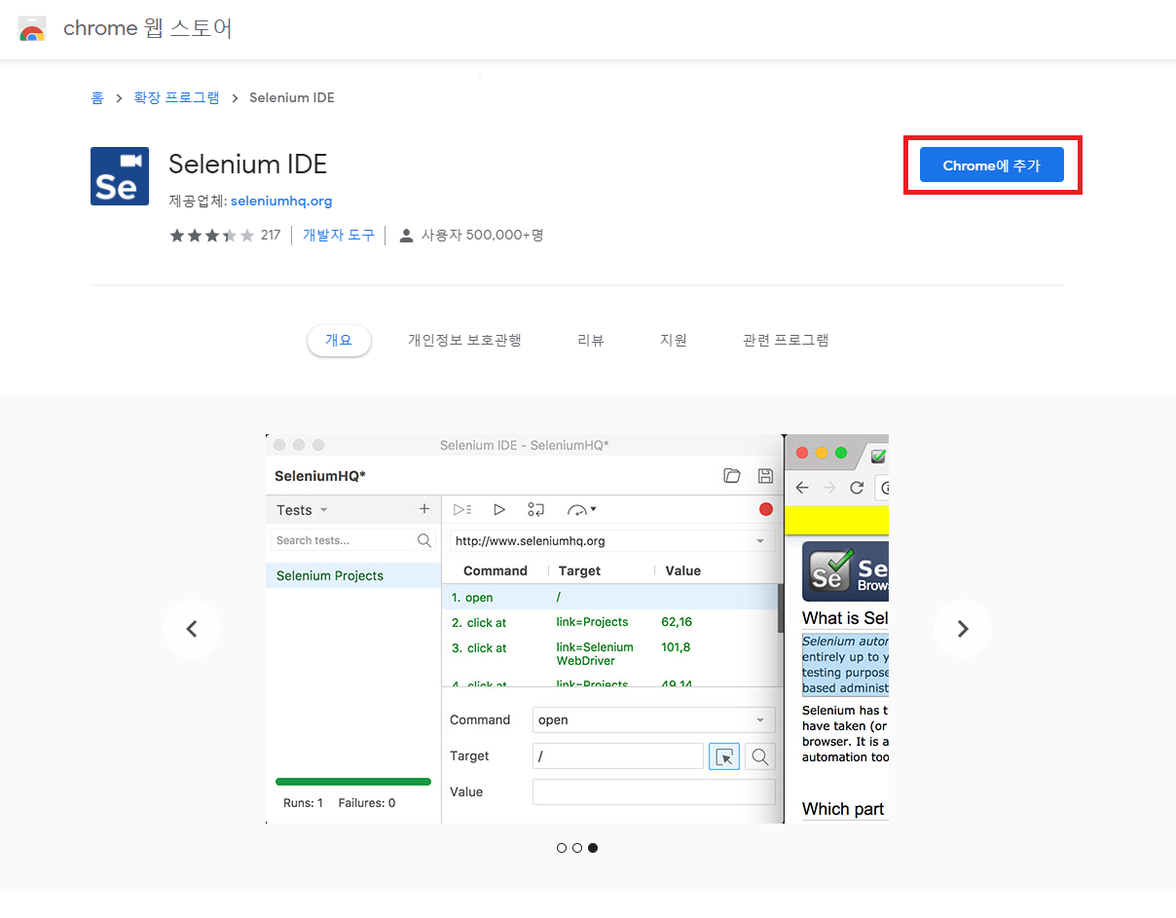Show the previous screenshot with left arrow
The width and height of the screenshot is (1176, 918).
pyautogui.click(x=192, y=629)
